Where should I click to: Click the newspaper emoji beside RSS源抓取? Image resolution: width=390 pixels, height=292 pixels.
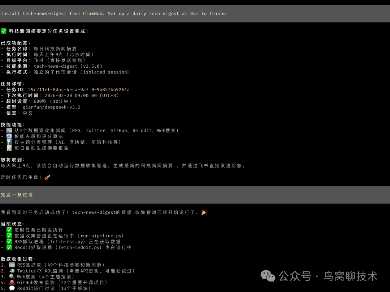click(x=12, y=265)
